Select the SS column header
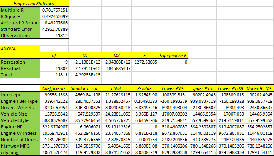This screenshot has width=274, height=156. 85,56
